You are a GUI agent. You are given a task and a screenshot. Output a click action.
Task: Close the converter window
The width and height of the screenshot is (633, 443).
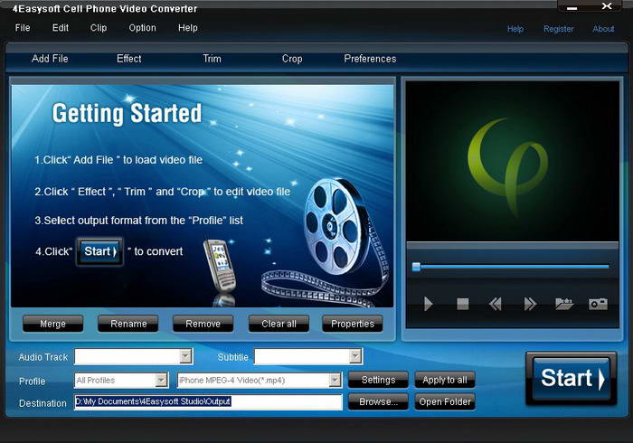click(607, 6)
